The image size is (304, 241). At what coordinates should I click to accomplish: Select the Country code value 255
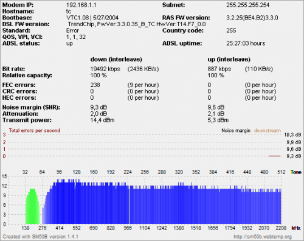click(231, 30)
